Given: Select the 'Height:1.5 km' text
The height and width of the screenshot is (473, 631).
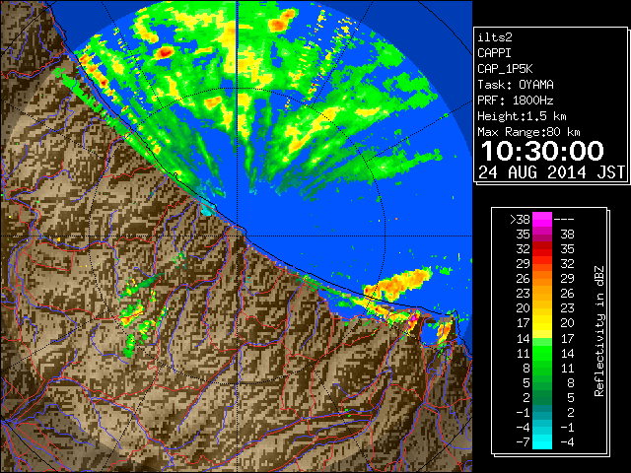Looking at the screenshot, I should click(x=522, y=116).
